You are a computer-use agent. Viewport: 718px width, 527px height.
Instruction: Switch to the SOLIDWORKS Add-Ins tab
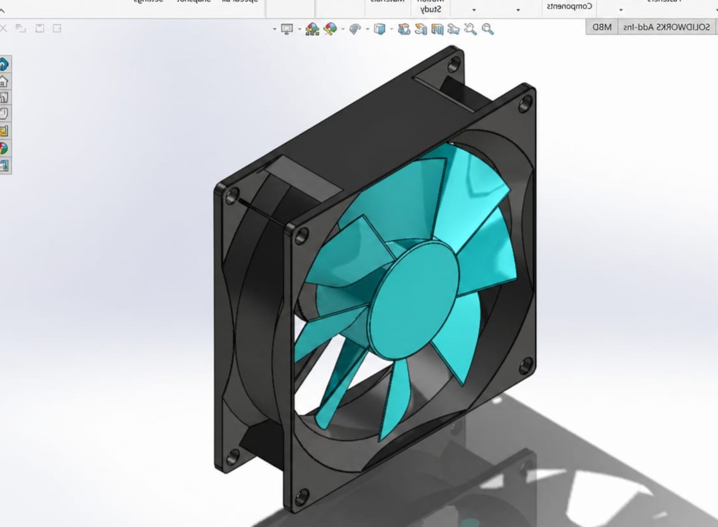[667, 27]
